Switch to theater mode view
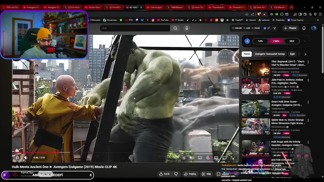Image resolution: width=324 pixels, height=182 pixels. tap(216, 158)
